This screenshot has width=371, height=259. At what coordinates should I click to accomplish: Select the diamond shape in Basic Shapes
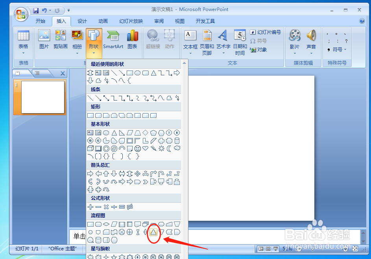pos(145,133)
